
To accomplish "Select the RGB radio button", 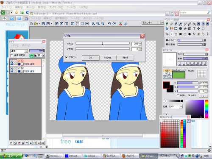I will click(178, 95).
